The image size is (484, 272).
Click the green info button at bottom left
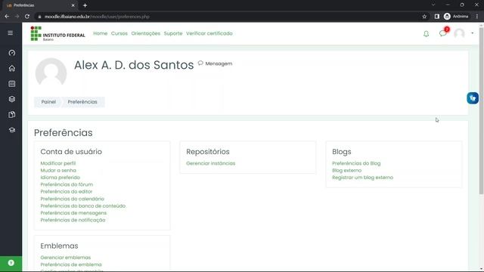pyautogui.click(x=11, y=263)
